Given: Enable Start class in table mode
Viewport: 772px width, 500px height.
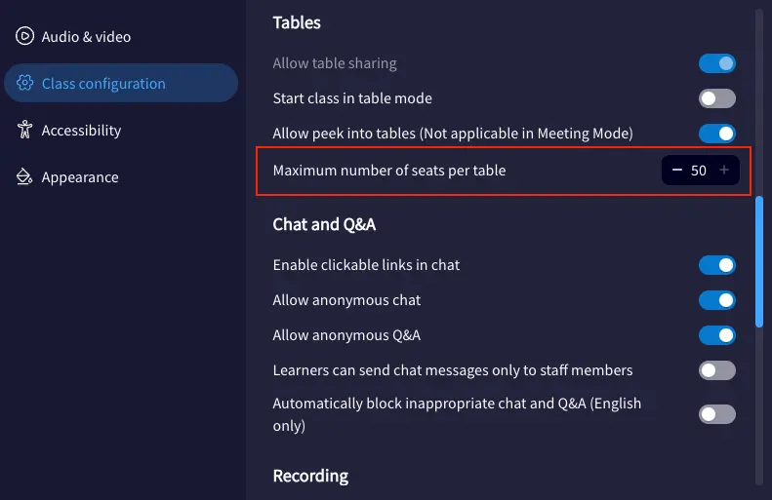Looking at the screenshot, I should click(716, 98).
